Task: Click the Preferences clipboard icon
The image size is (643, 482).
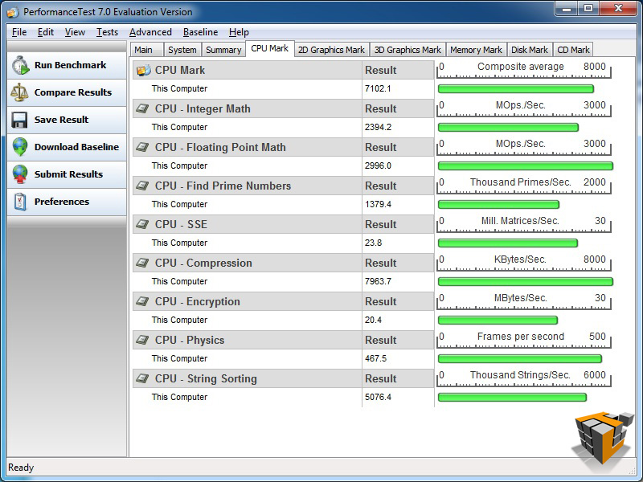Action: point(19,202)
